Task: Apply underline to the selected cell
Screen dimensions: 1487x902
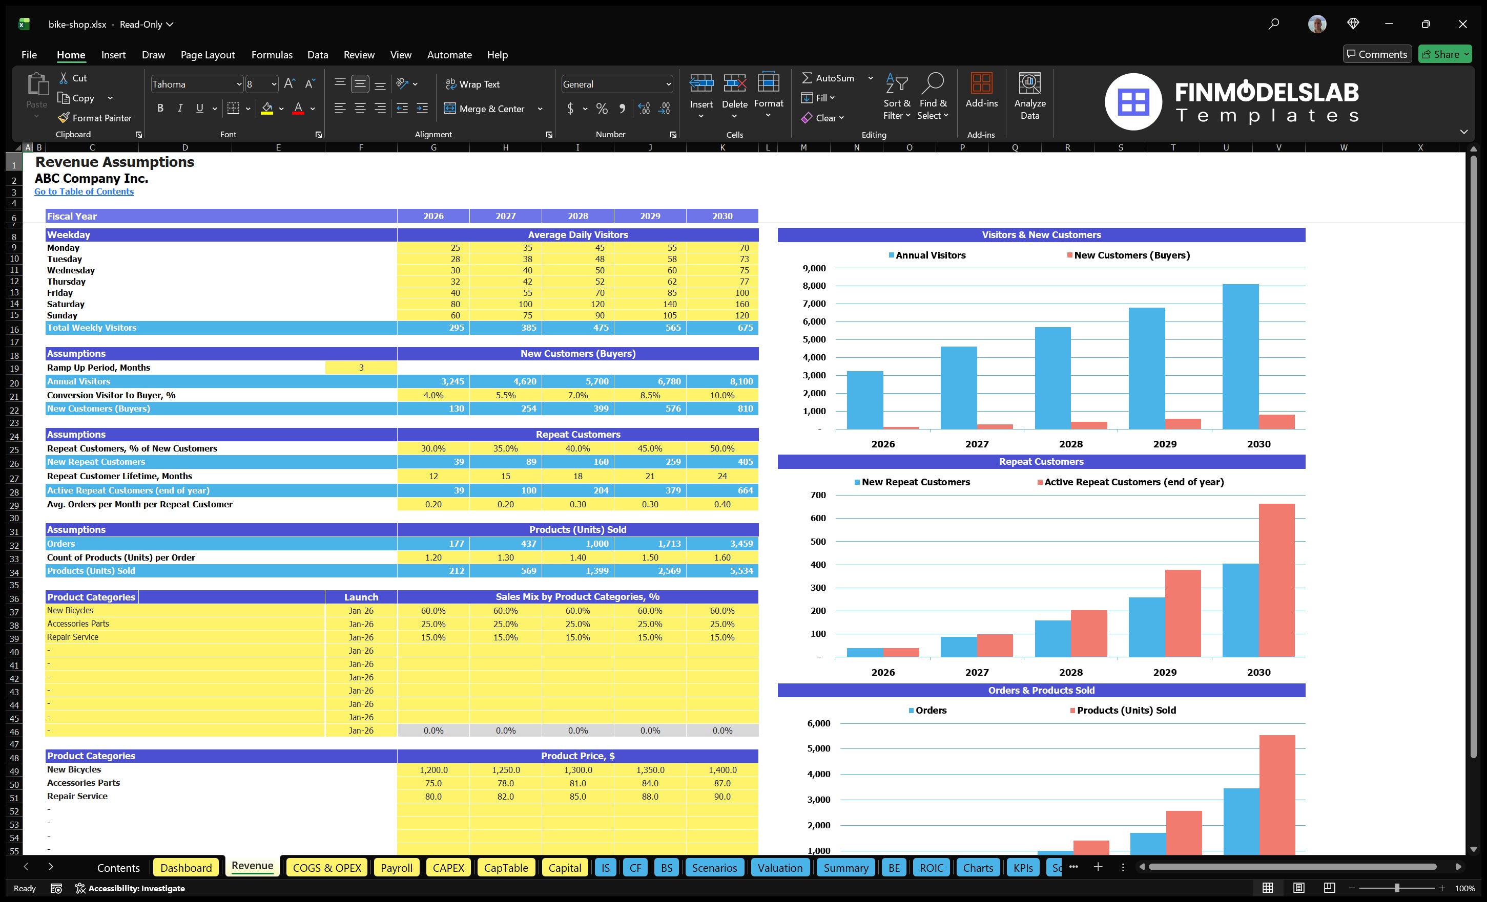Action: coord(199,109)
